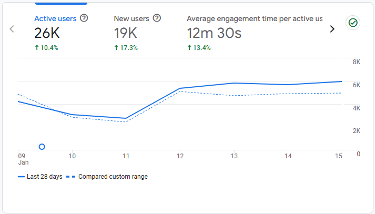Click the 12 date label on x-axis
This screenshot has width=375, height=214.
pos(180,156)
